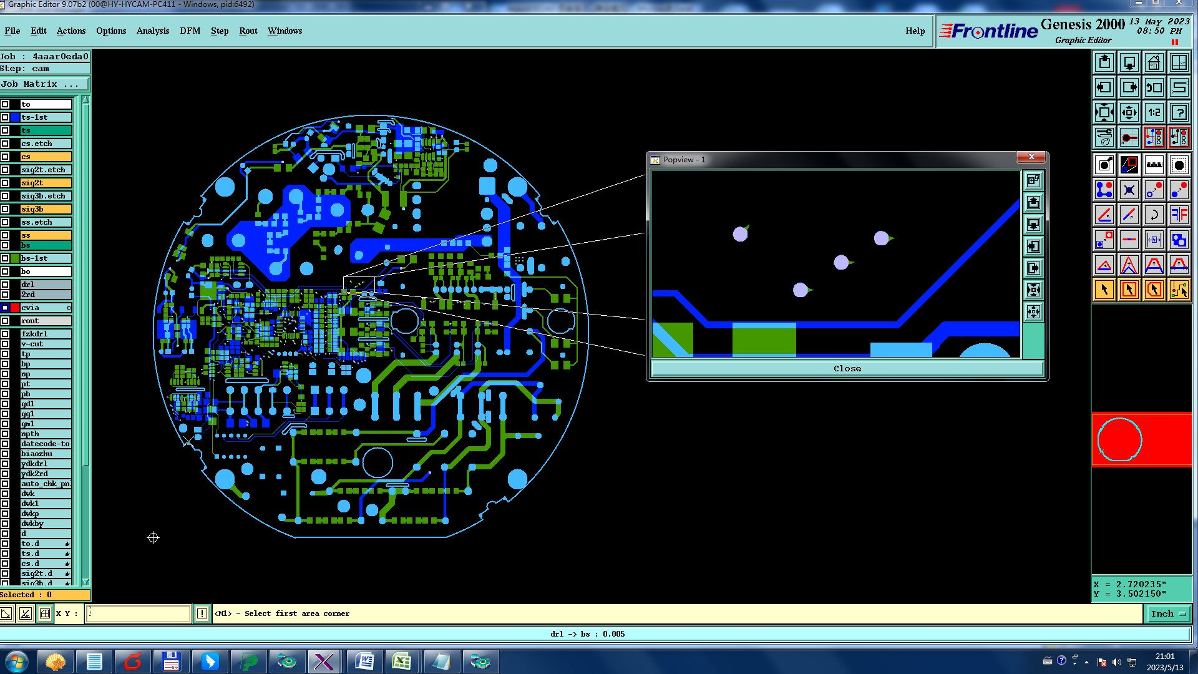Open the question mark help icon

pos(1179,112)
